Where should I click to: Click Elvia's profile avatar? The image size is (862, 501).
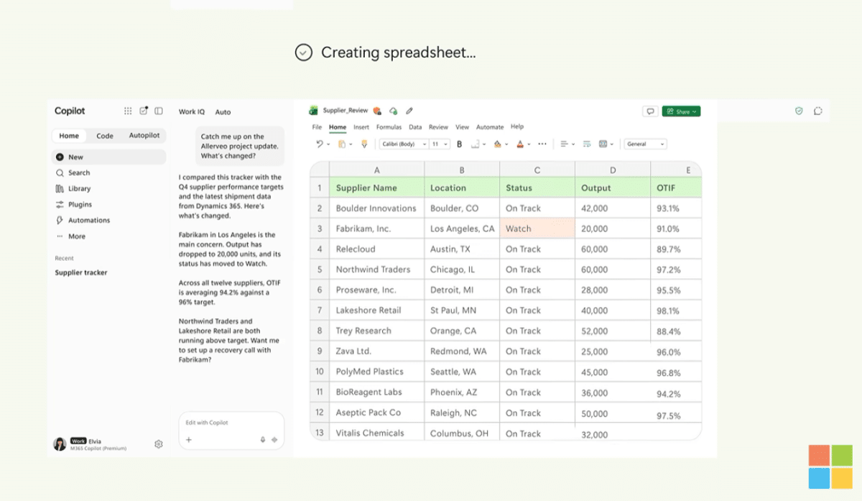(x=60, y=444)
